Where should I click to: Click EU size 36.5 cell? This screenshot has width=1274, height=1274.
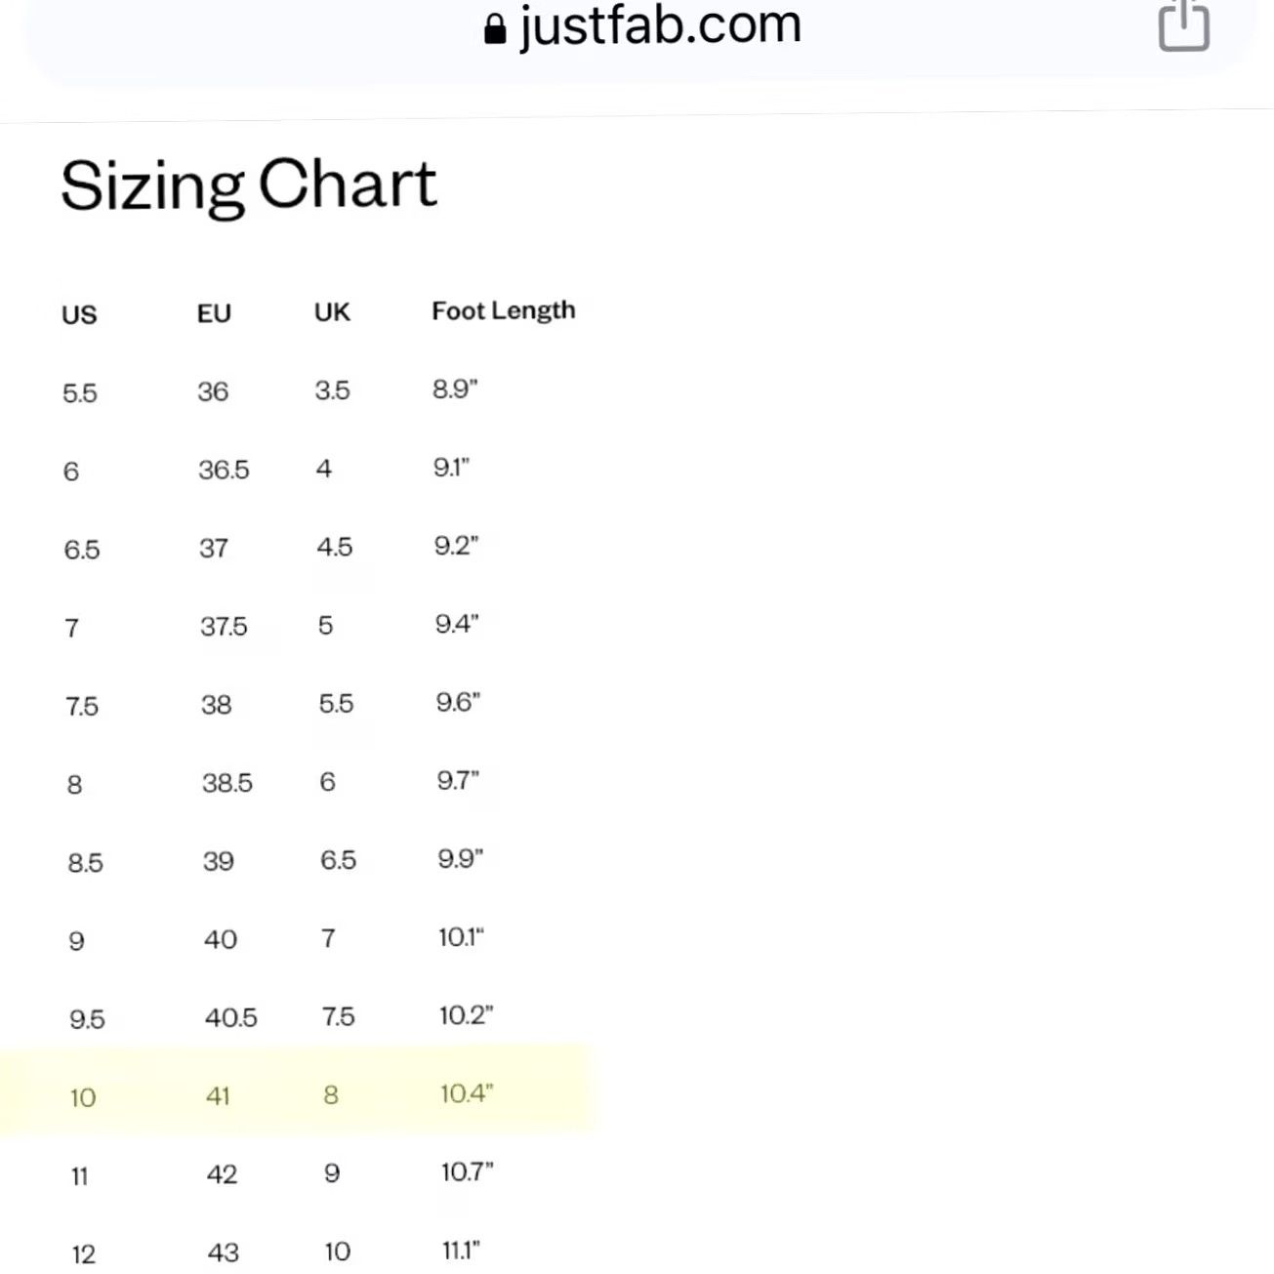pos(224,470)
